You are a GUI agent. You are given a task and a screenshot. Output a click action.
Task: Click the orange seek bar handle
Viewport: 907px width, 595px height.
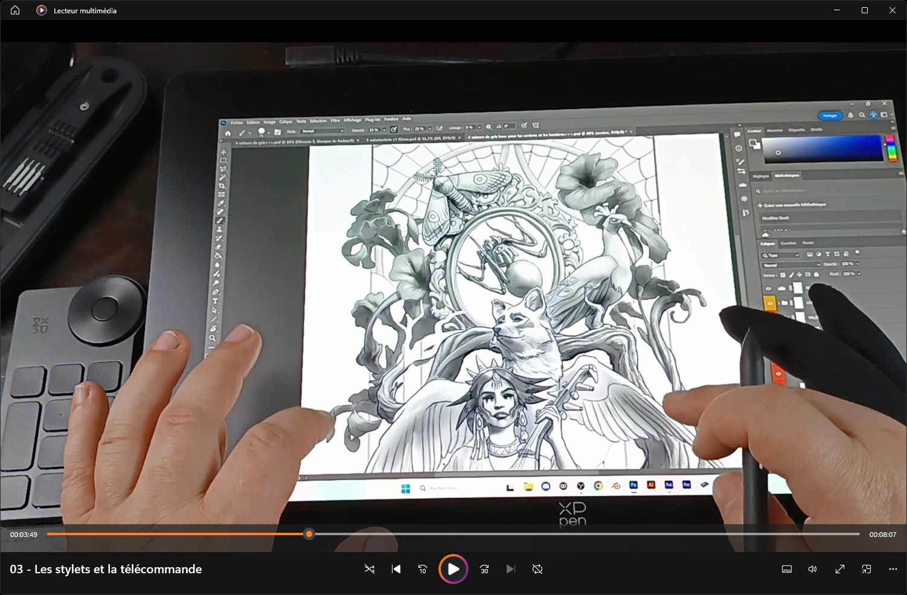[x=309, y=534]
